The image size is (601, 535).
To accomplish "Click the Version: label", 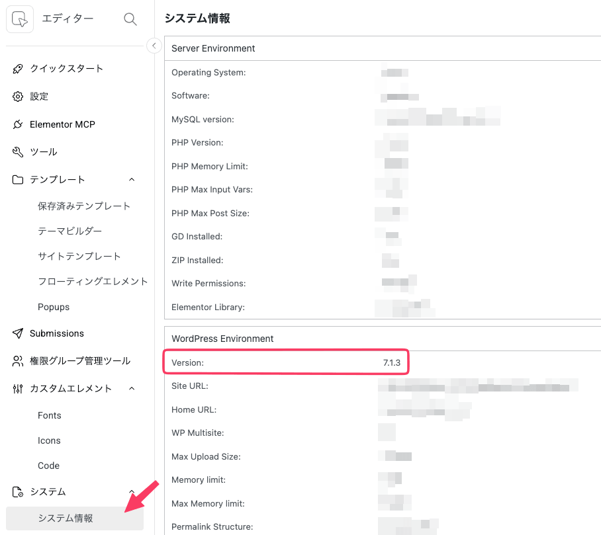I will click(x=187, y=362).
